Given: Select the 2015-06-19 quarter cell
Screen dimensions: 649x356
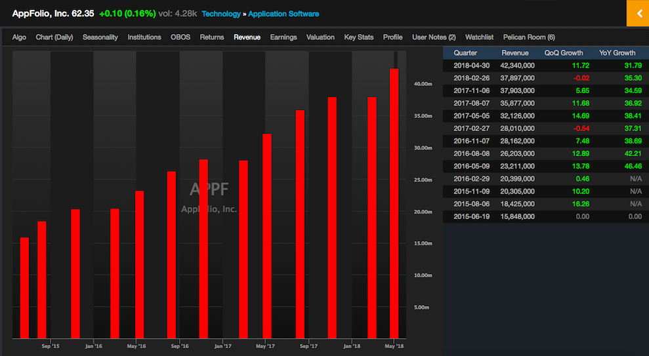Looking at the screenshot, I should click(x=471, y=216).
